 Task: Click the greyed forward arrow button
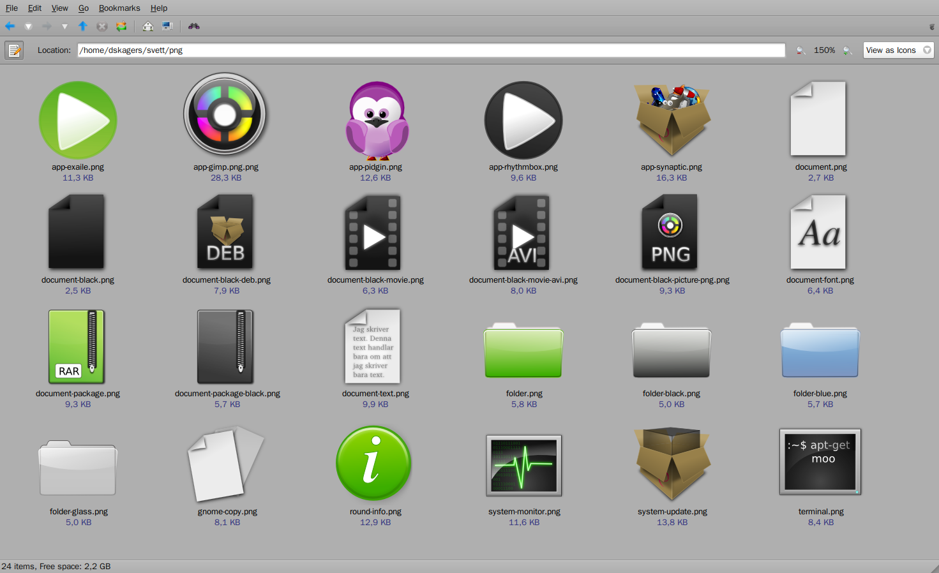tap(47, 26)
